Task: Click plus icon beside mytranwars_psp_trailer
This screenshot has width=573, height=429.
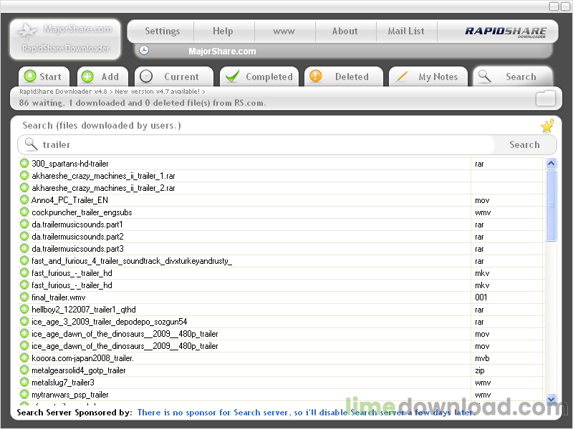Action: click(24, 394)
